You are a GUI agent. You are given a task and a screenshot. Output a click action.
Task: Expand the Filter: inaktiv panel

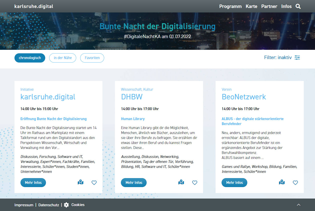click(x=282, y=58)
